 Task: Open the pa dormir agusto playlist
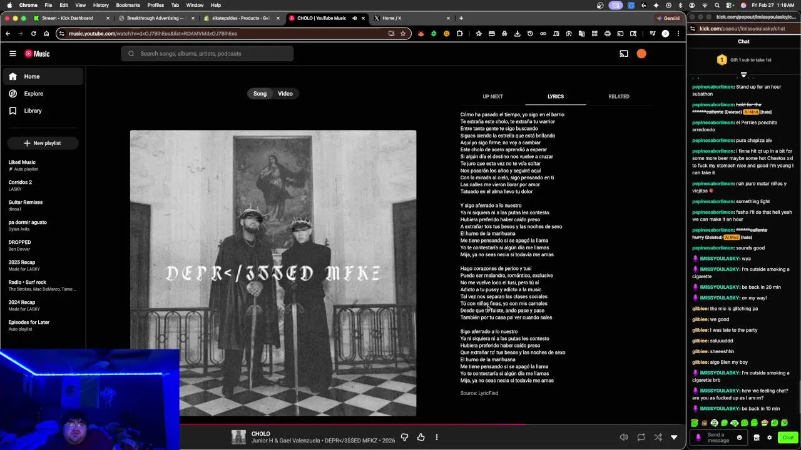click(x=43, y=226)
